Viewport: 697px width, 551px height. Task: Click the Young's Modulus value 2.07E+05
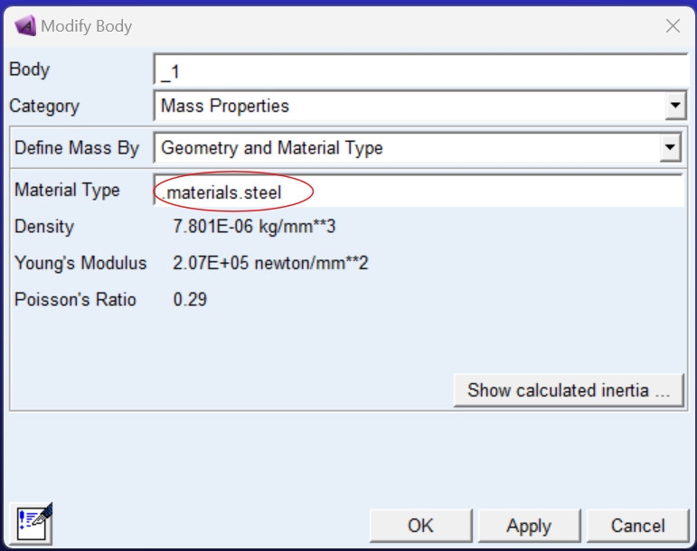point(270,263)
